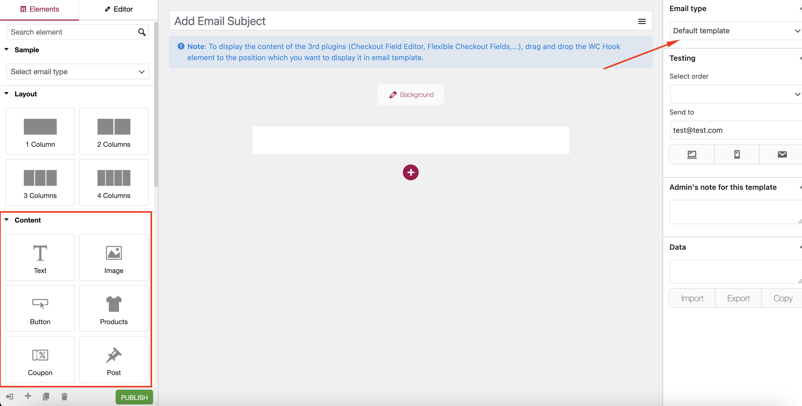Click the Elements tab
This screenshot has height=406, width=802.
(x=40, y=9)
